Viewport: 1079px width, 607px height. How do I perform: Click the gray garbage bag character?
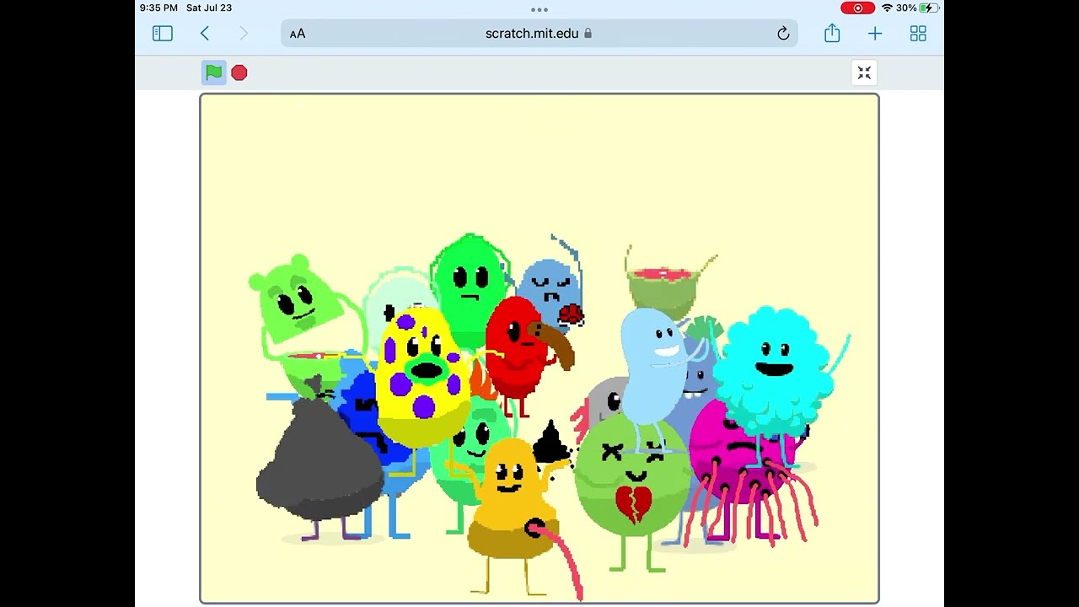tap(319, 464)
